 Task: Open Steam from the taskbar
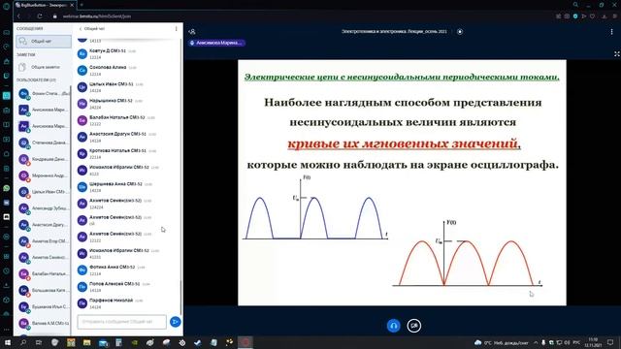198,342
